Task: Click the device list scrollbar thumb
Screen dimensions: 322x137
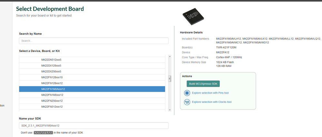Action: pyautogui.click(x=170, y=79)
